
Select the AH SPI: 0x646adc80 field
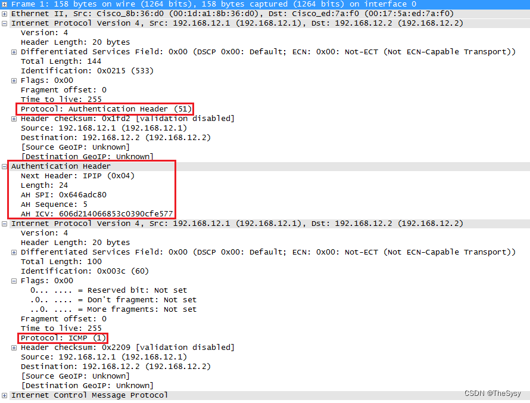(64, 195)
